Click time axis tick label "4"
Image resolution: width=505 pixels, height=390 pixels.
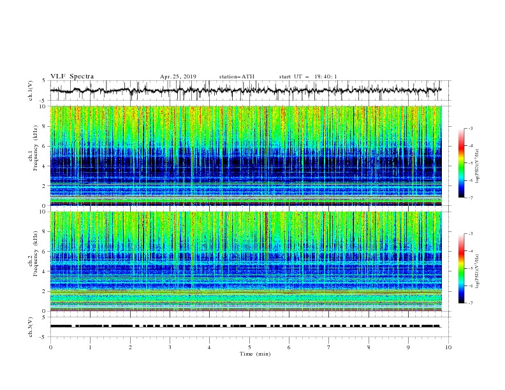click(209, 347)
